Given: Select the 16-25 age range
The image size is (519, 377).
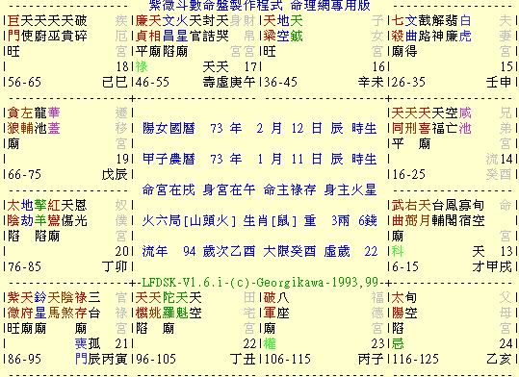Looking at the screenshot, I should coord(409,174).
